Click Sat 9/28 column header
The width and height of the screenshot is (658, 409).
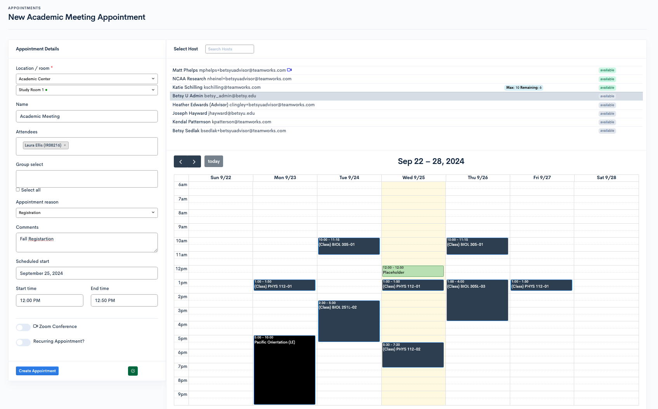[606, 178]
